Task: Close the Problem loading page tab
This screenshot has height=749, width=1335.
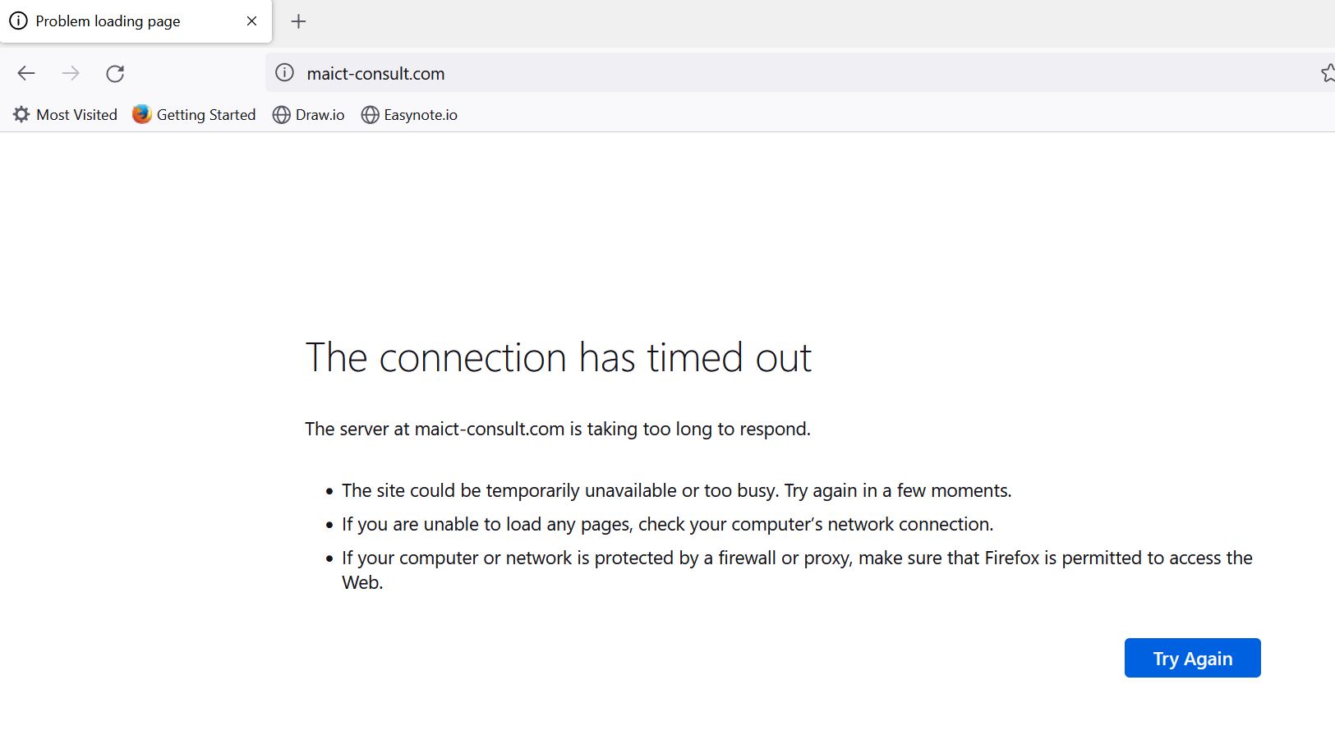Action: click(251, 21)
